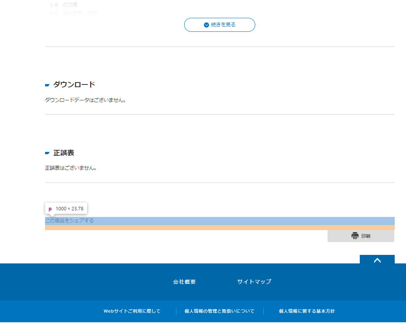Viewport: 406px width, 325px height.
Task: Open 個人情報に関する基本方針 page
Action: pos(307,311)
